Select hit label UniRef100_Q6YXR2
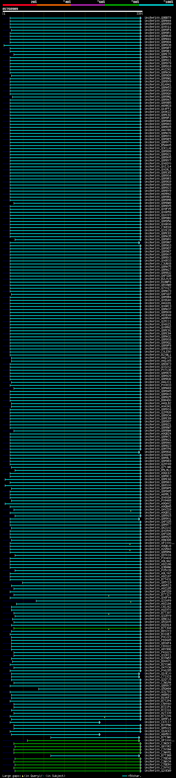 pos(158,747)
